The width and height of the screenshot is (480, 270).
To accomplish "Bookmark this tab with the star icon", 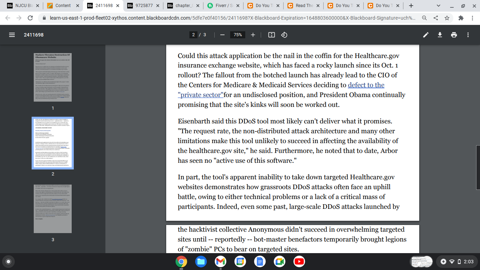I will 447,18.
